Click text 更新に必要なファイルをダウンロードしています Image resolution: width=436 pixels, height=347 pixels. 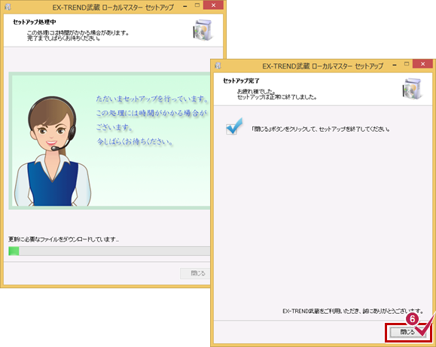click(x=64, y=239)
